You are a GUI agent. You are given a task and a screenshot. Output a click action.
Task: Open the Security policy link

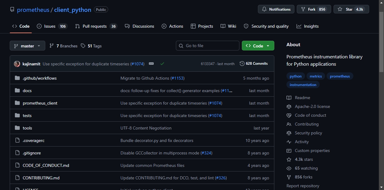[x=304, y=133]
